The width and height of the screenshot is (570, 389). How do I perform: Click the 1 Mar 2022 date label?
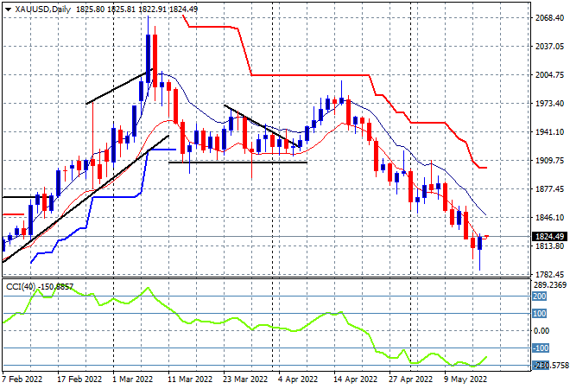click(133, 379)
